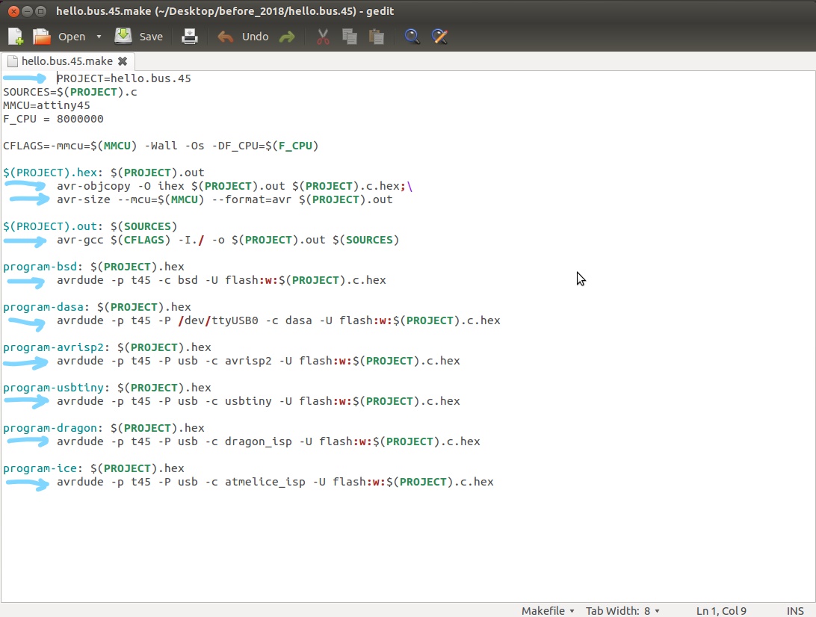Click the Save text label

click(x=151, y=37)
